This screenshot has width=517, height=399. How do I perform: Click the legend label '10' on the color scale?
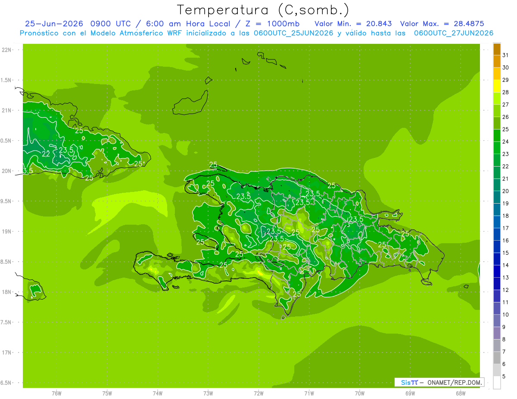(x=506, y=315)
